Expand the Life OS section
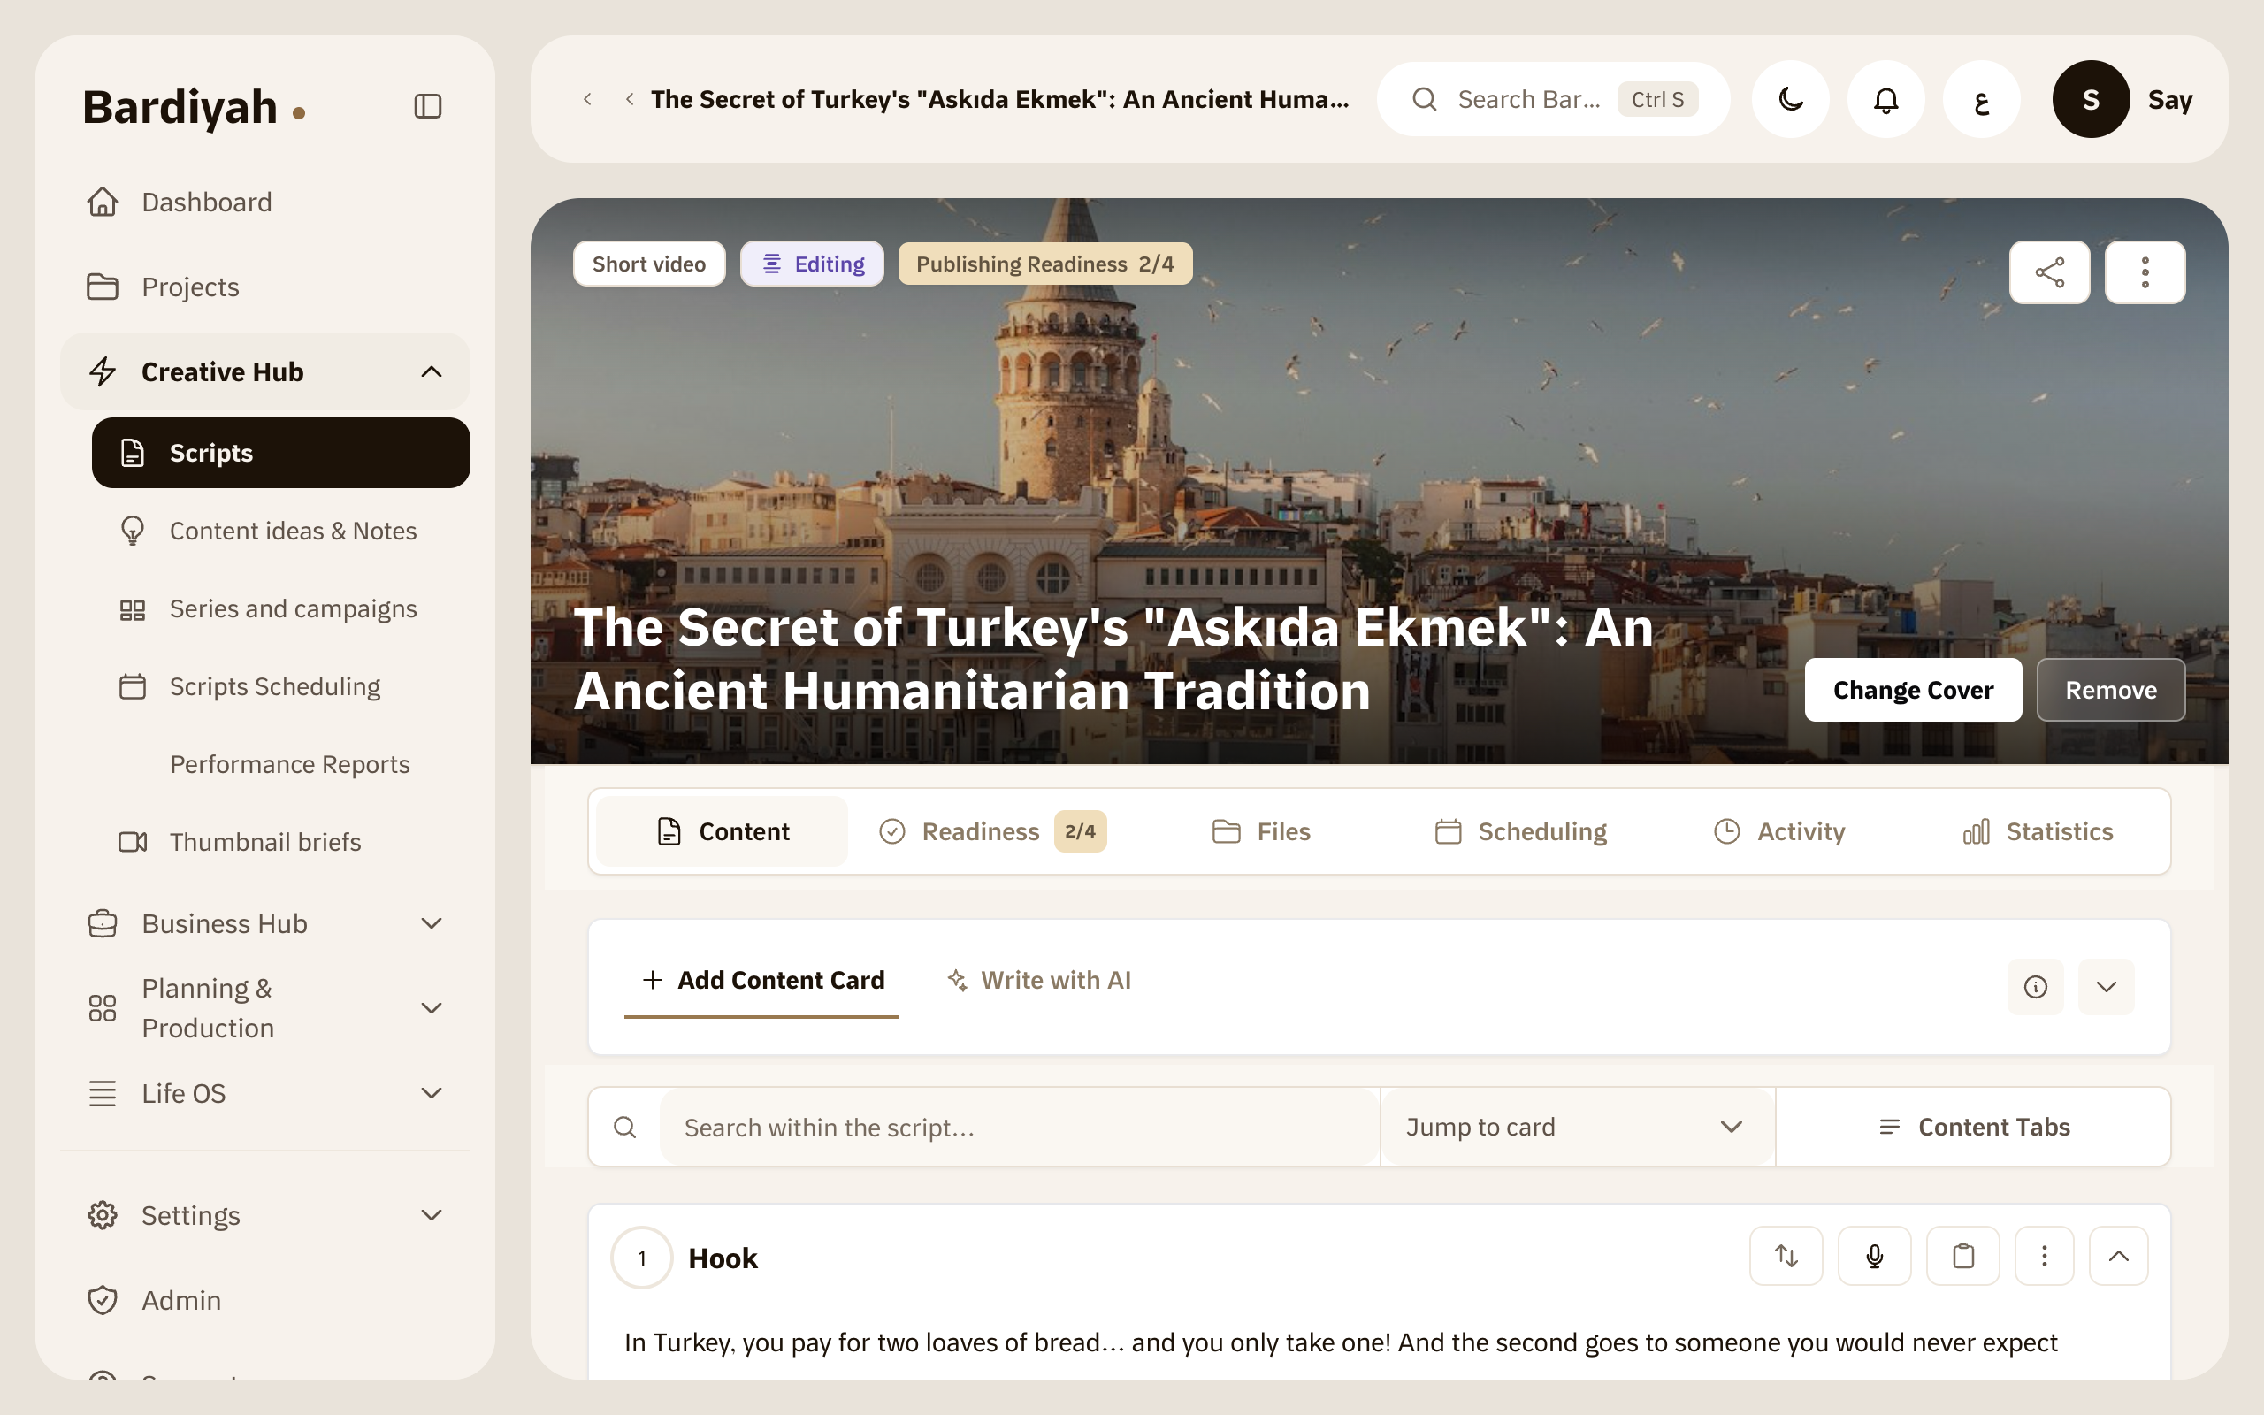This screenshot has width=2264, height=1415. [x=264, y=1093]
